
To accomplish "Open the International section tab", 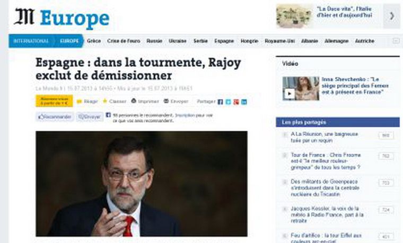I will coord(31,41).
